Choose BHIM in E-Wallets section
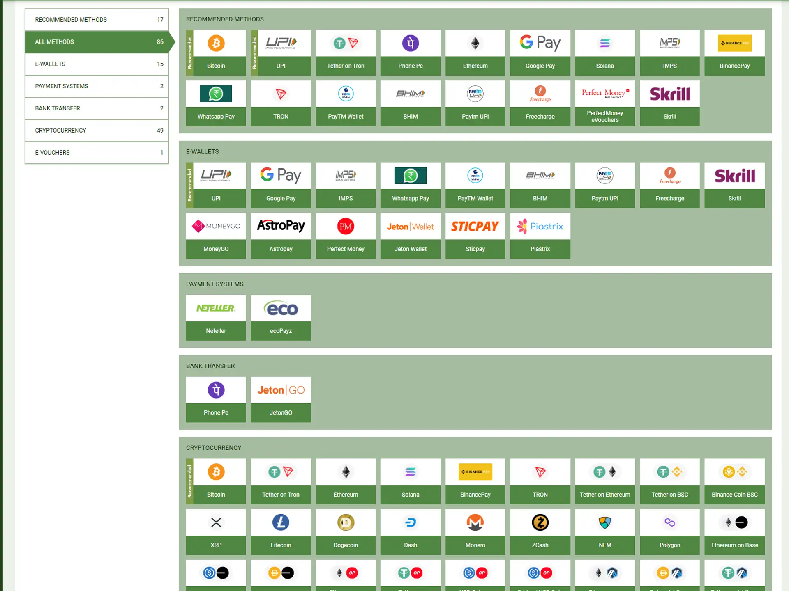789x591 pixels. coord(540,185)
